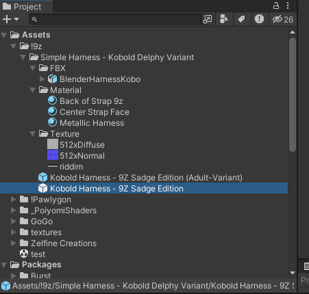Click the vertical scrollbar thumb
Screen dimensions: 309x294
tap(293, 94)
